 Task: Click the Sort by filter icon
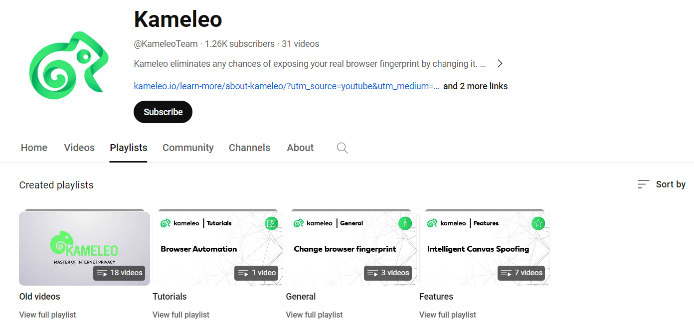[x=643, y=184]
